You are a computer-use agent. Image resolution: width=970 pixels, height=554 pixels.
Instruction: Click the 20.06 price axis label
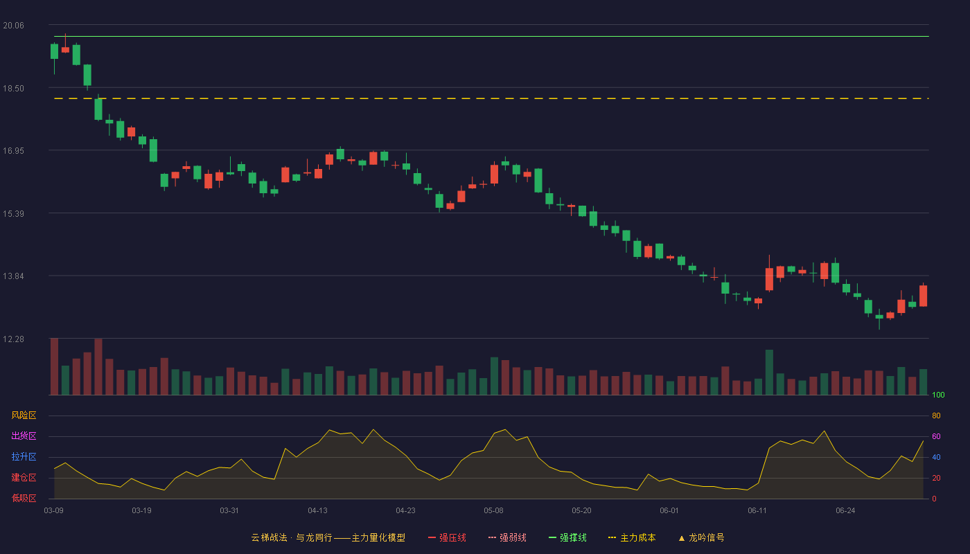[x=13, y=26]
